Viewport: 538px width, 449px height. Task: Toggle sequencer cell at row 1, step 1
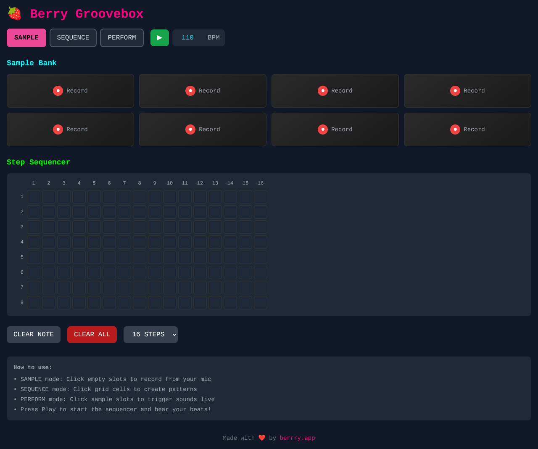coord(34,197)
